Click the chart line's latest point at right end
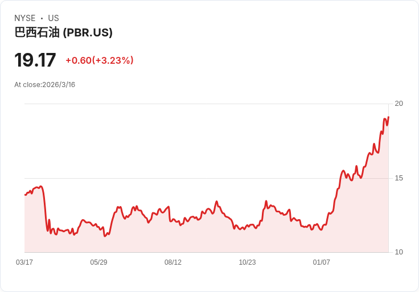 [388, 117]
